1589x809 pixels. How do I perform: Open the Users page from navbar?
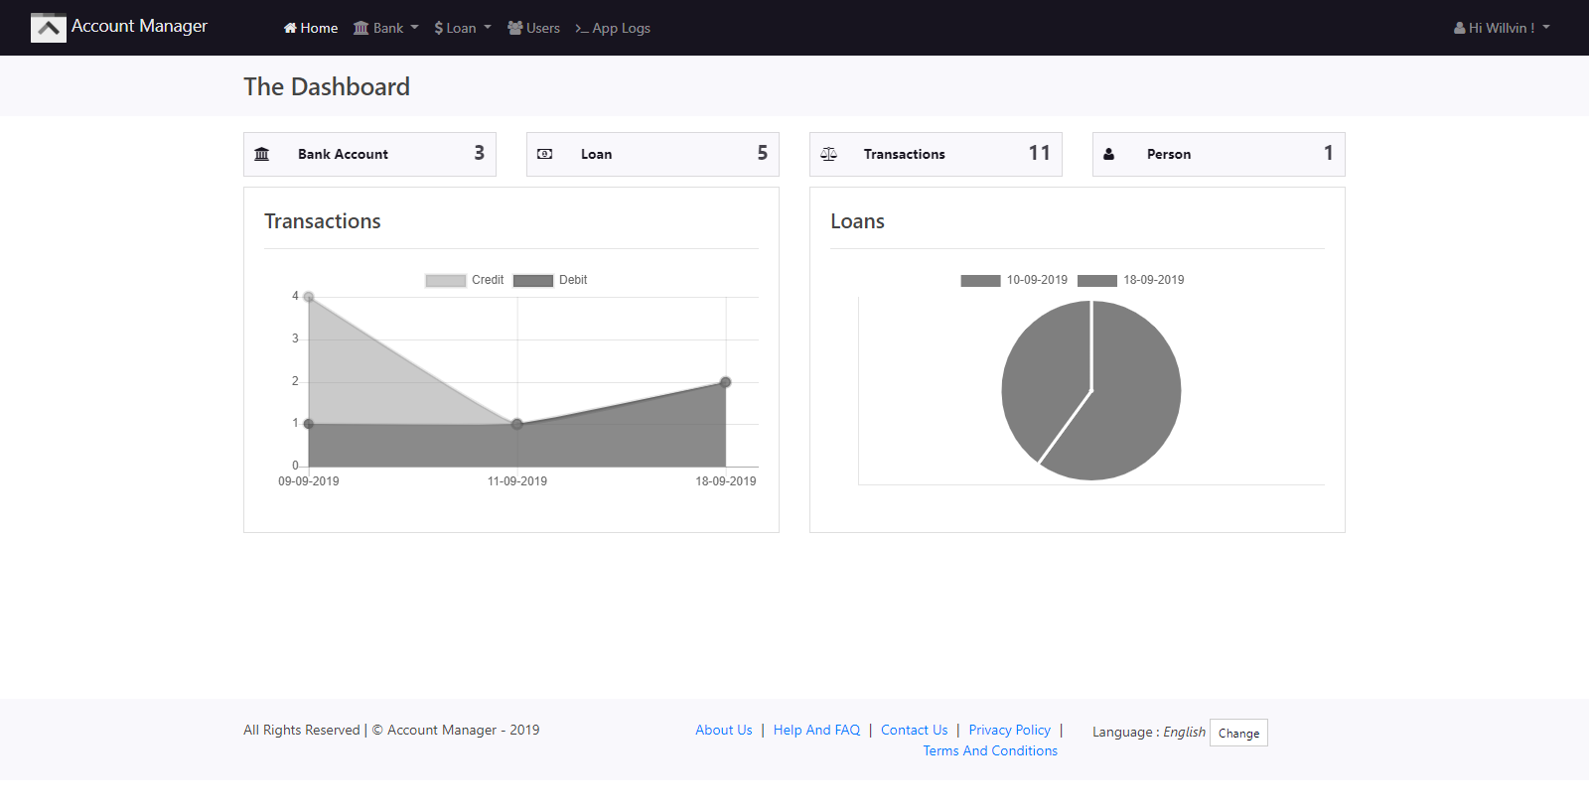(533, 28)
